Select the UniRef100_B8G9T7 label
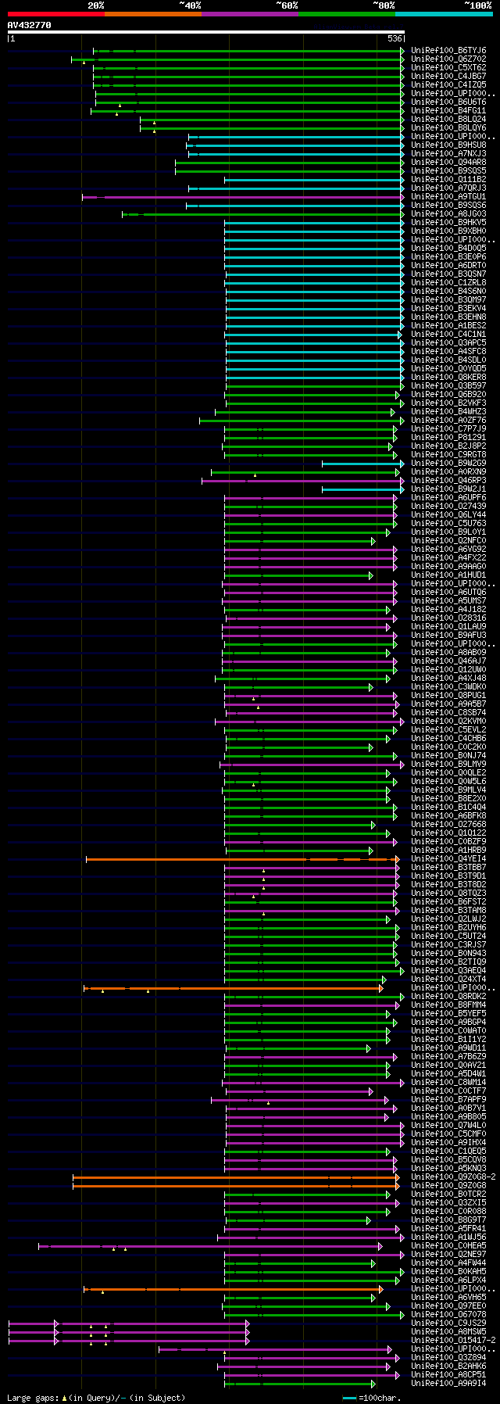 [x=448, y=1220]
